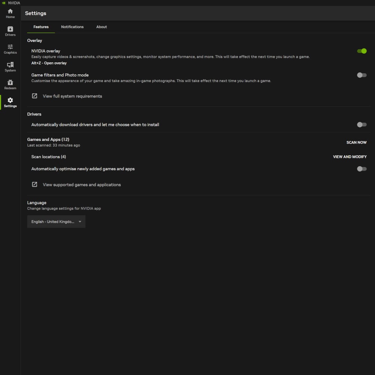
Task: Open the supported games and applications list
Action: 82,184
